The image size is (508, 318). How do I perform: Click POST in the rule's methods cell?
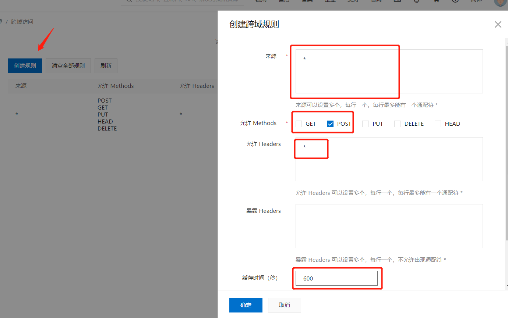(x=105, y=100)
